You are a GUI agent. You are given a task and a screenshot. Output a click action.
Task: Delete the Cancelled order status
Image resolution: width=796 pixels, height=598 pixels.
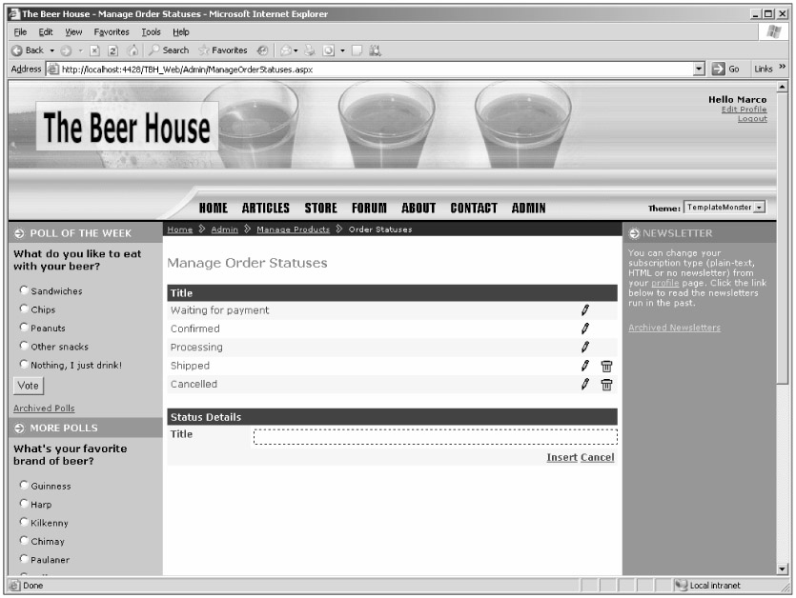(x=606, y=385)
